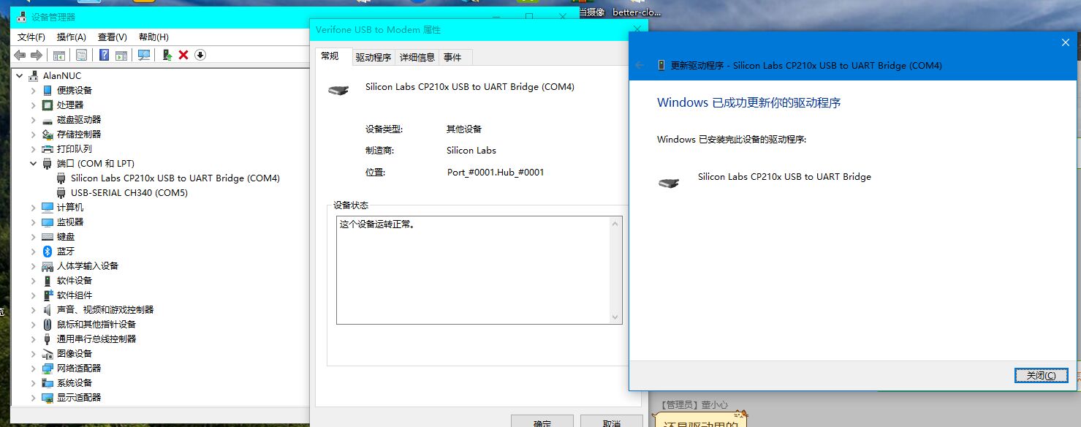Click the Update device driver toolbar icon
This screenshot has width=1081, height=427.
(167, 55)
